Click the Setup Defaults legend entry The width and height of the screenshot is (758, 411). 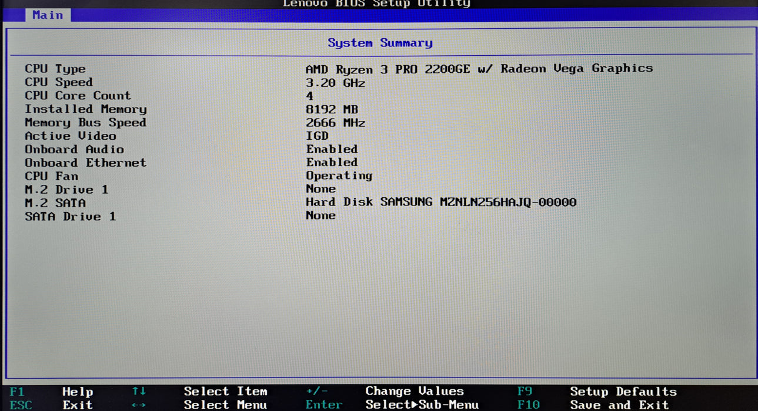623,392
